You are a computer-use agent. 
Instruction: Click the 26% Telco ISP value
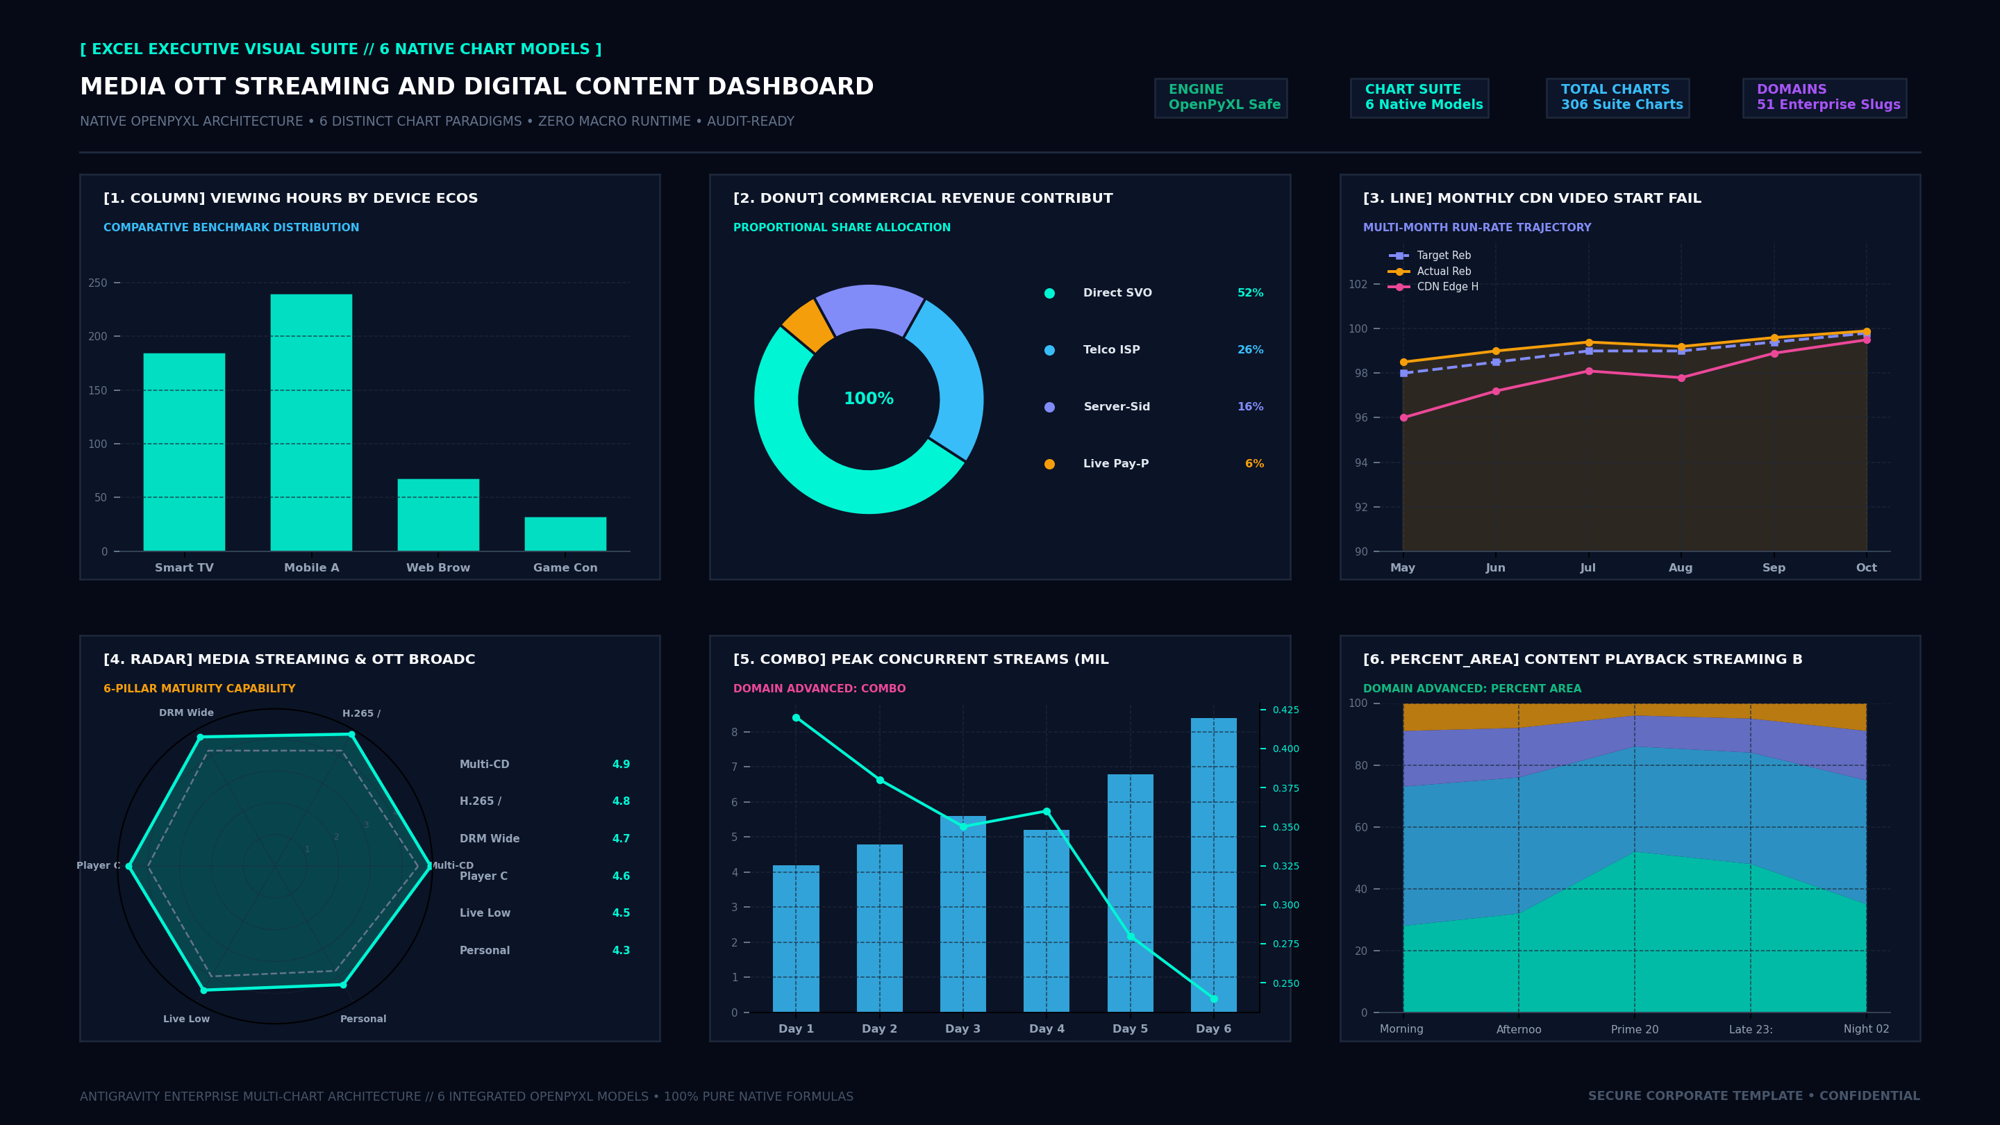pyautogui.click(x=1250, y=350)
